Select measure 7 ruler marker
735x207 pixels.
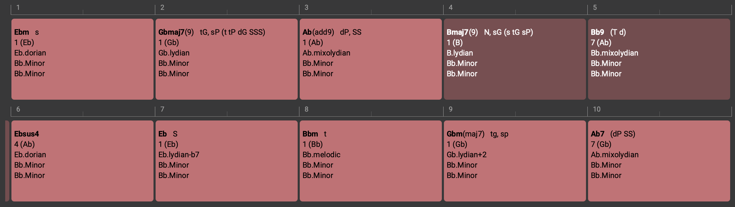coord(162,109)
